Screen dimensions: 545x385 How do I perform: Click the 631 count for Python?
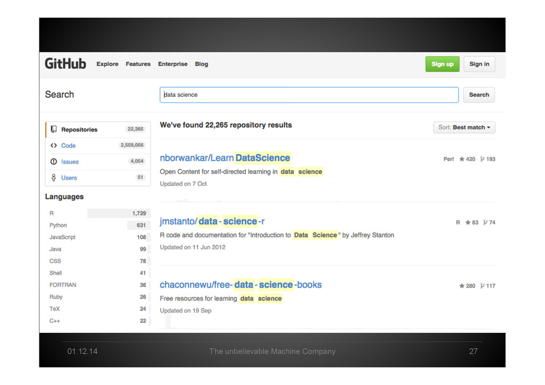click(x=141, y=225)
